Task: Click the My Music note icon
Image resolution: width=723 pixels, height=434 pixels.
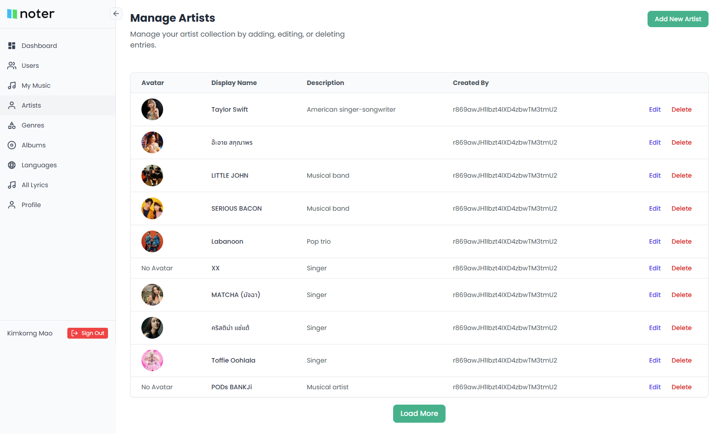Action: 12,85
